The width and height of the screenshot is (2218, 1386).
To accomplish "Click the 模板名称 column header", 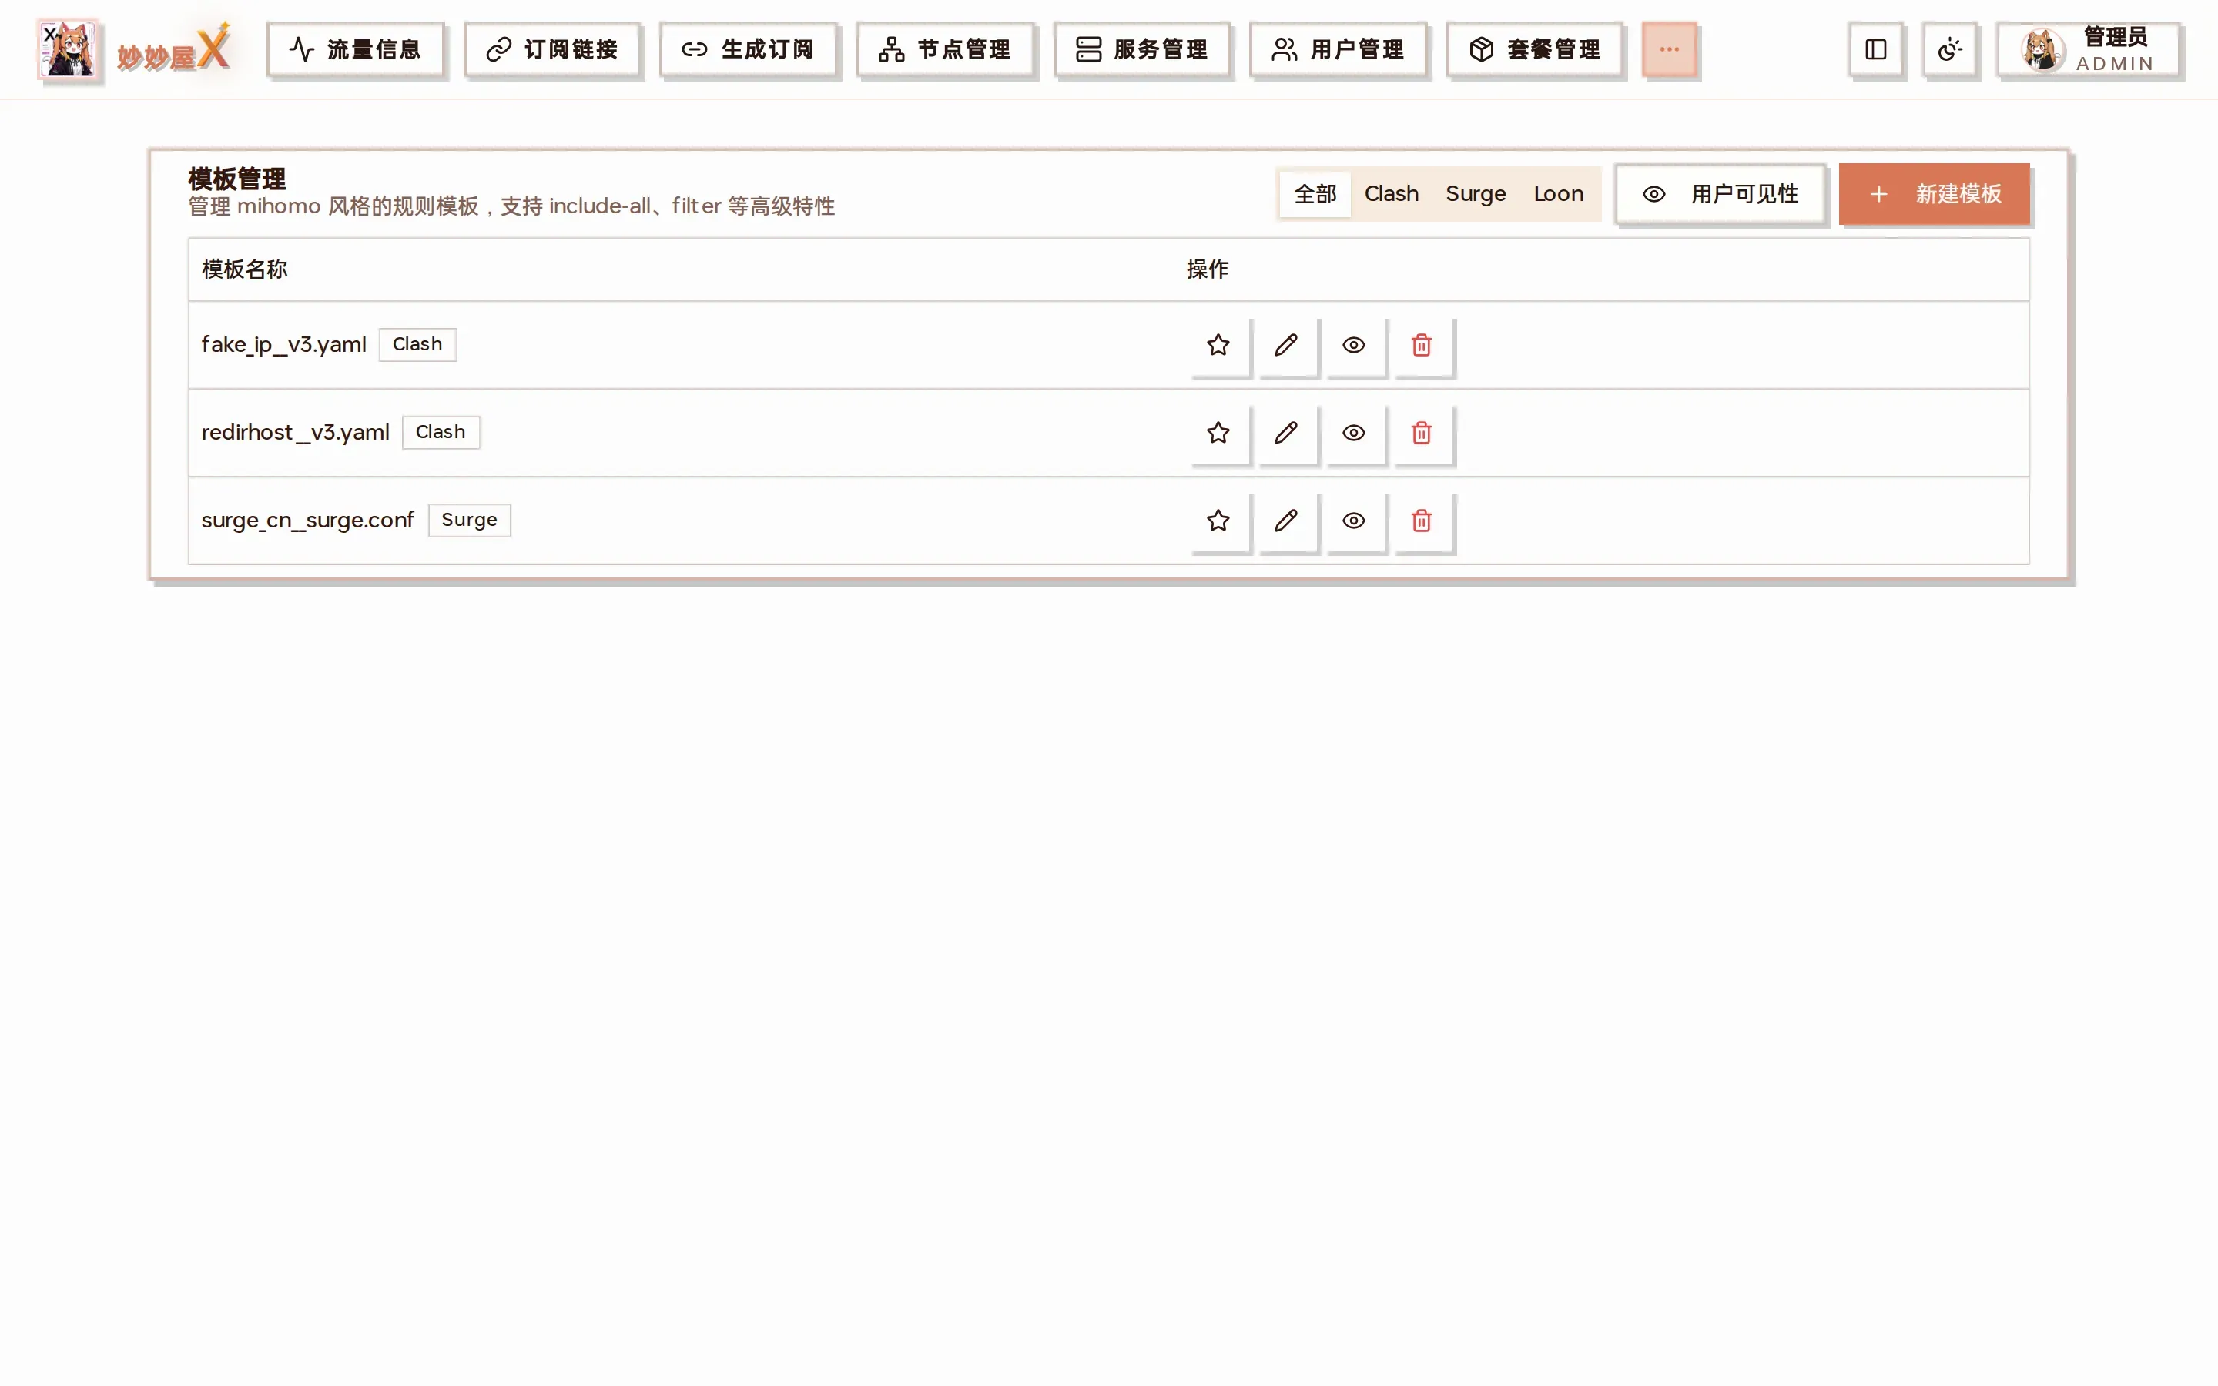I will tap(245, 269).
